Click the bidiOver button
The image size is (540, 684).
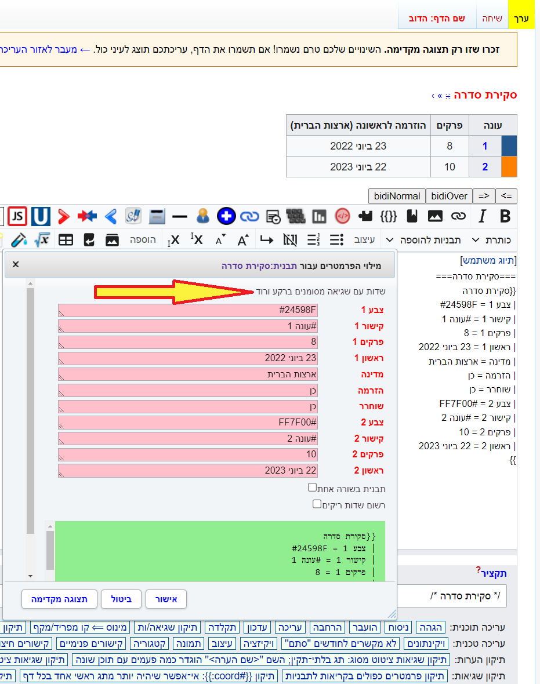click(449, 197)
